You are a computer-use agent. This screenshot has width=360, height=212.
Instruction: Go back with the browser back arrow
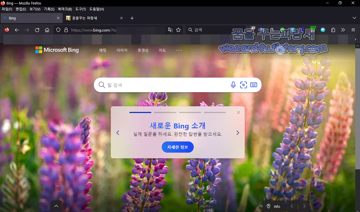tap(17, 30)
